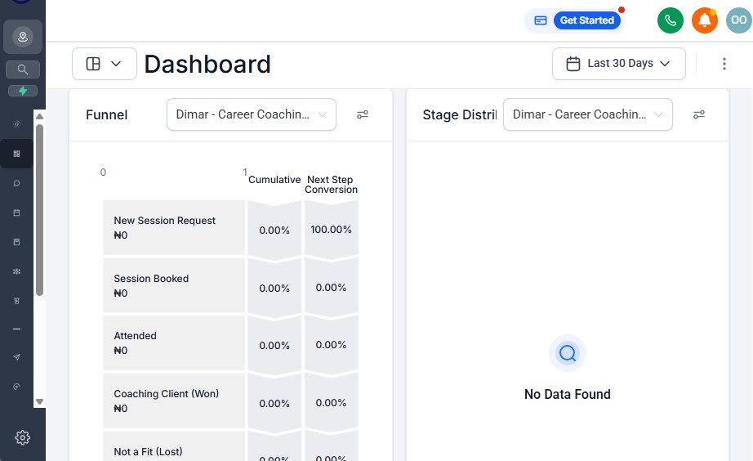The width and height of the screenshot is (753, 461).
Task: Open the green lightning quick actions
Action: coord(23,91)
